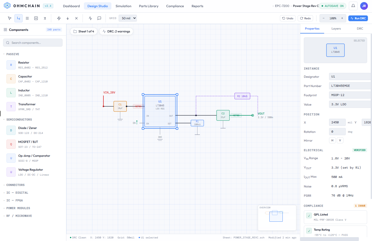Select the C2 capacitor on canvas

coord(223,115)
